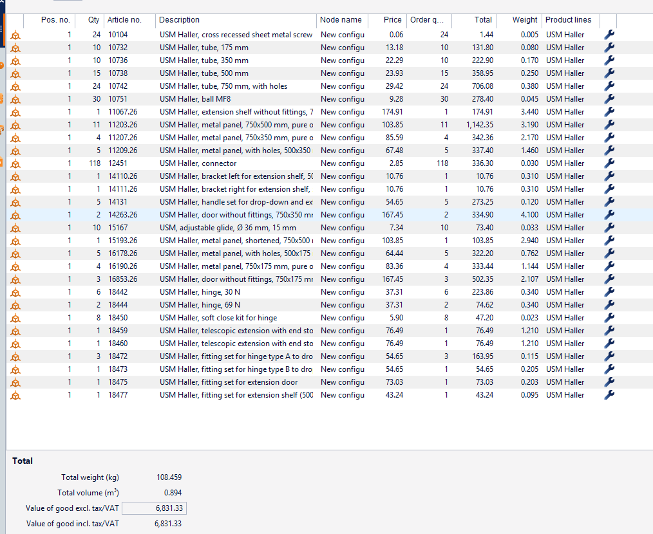Viewport: 653px width, 534px height.
Task: Click the Value of good excl. tax/VAT field
Action: point(154,508)
